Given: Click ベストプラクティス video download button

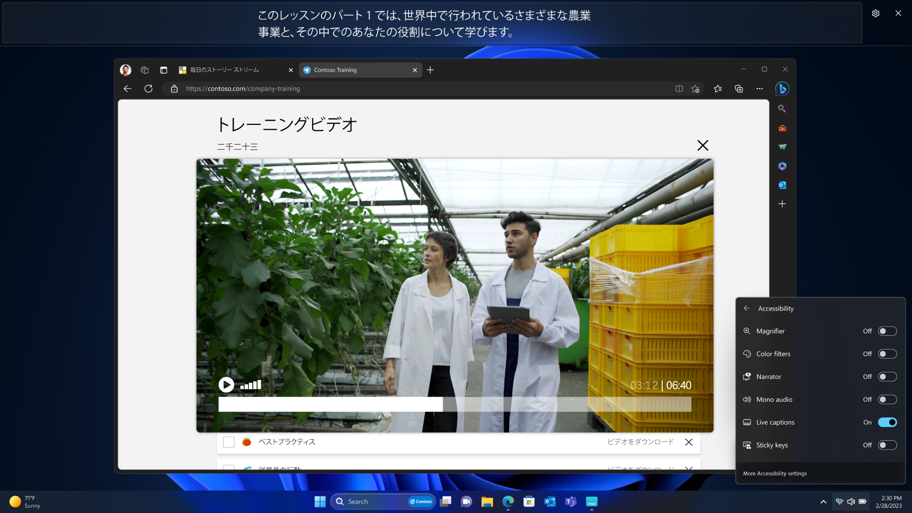Looking at the screenshot, I should pyautogui.click(x=640, y=442).
